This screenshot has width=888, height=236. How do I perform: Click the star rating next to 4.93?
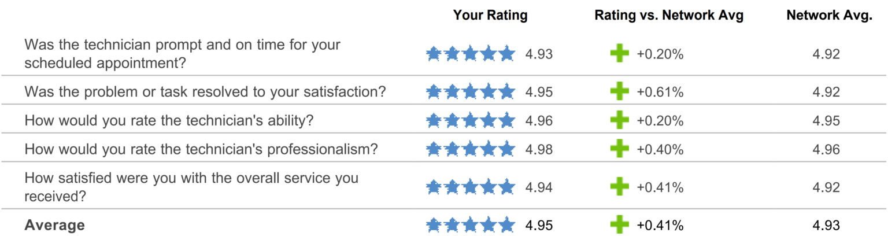pyautogui.click(x=471, y=54)
